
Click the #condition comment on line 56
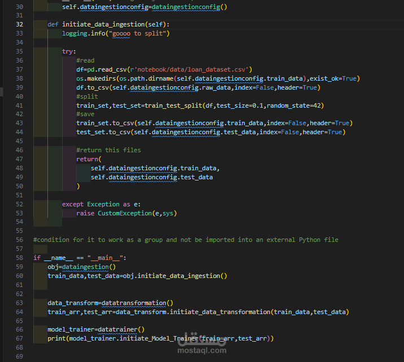click(186, 240)
